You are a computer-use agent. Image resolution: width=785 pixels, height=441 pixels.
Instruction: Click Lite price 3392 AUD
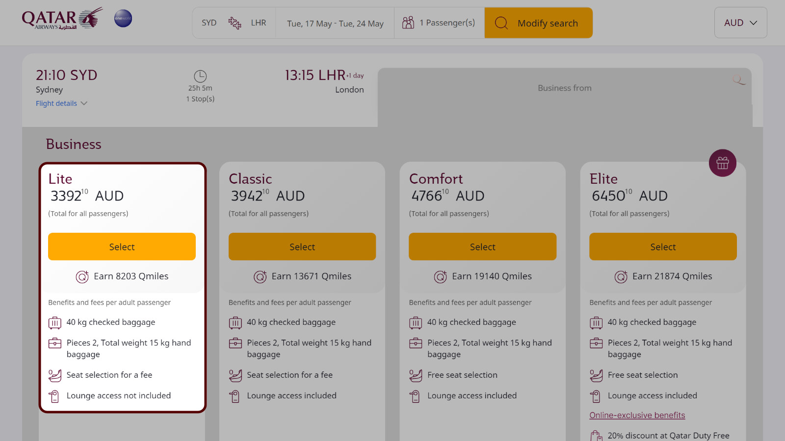87,196
